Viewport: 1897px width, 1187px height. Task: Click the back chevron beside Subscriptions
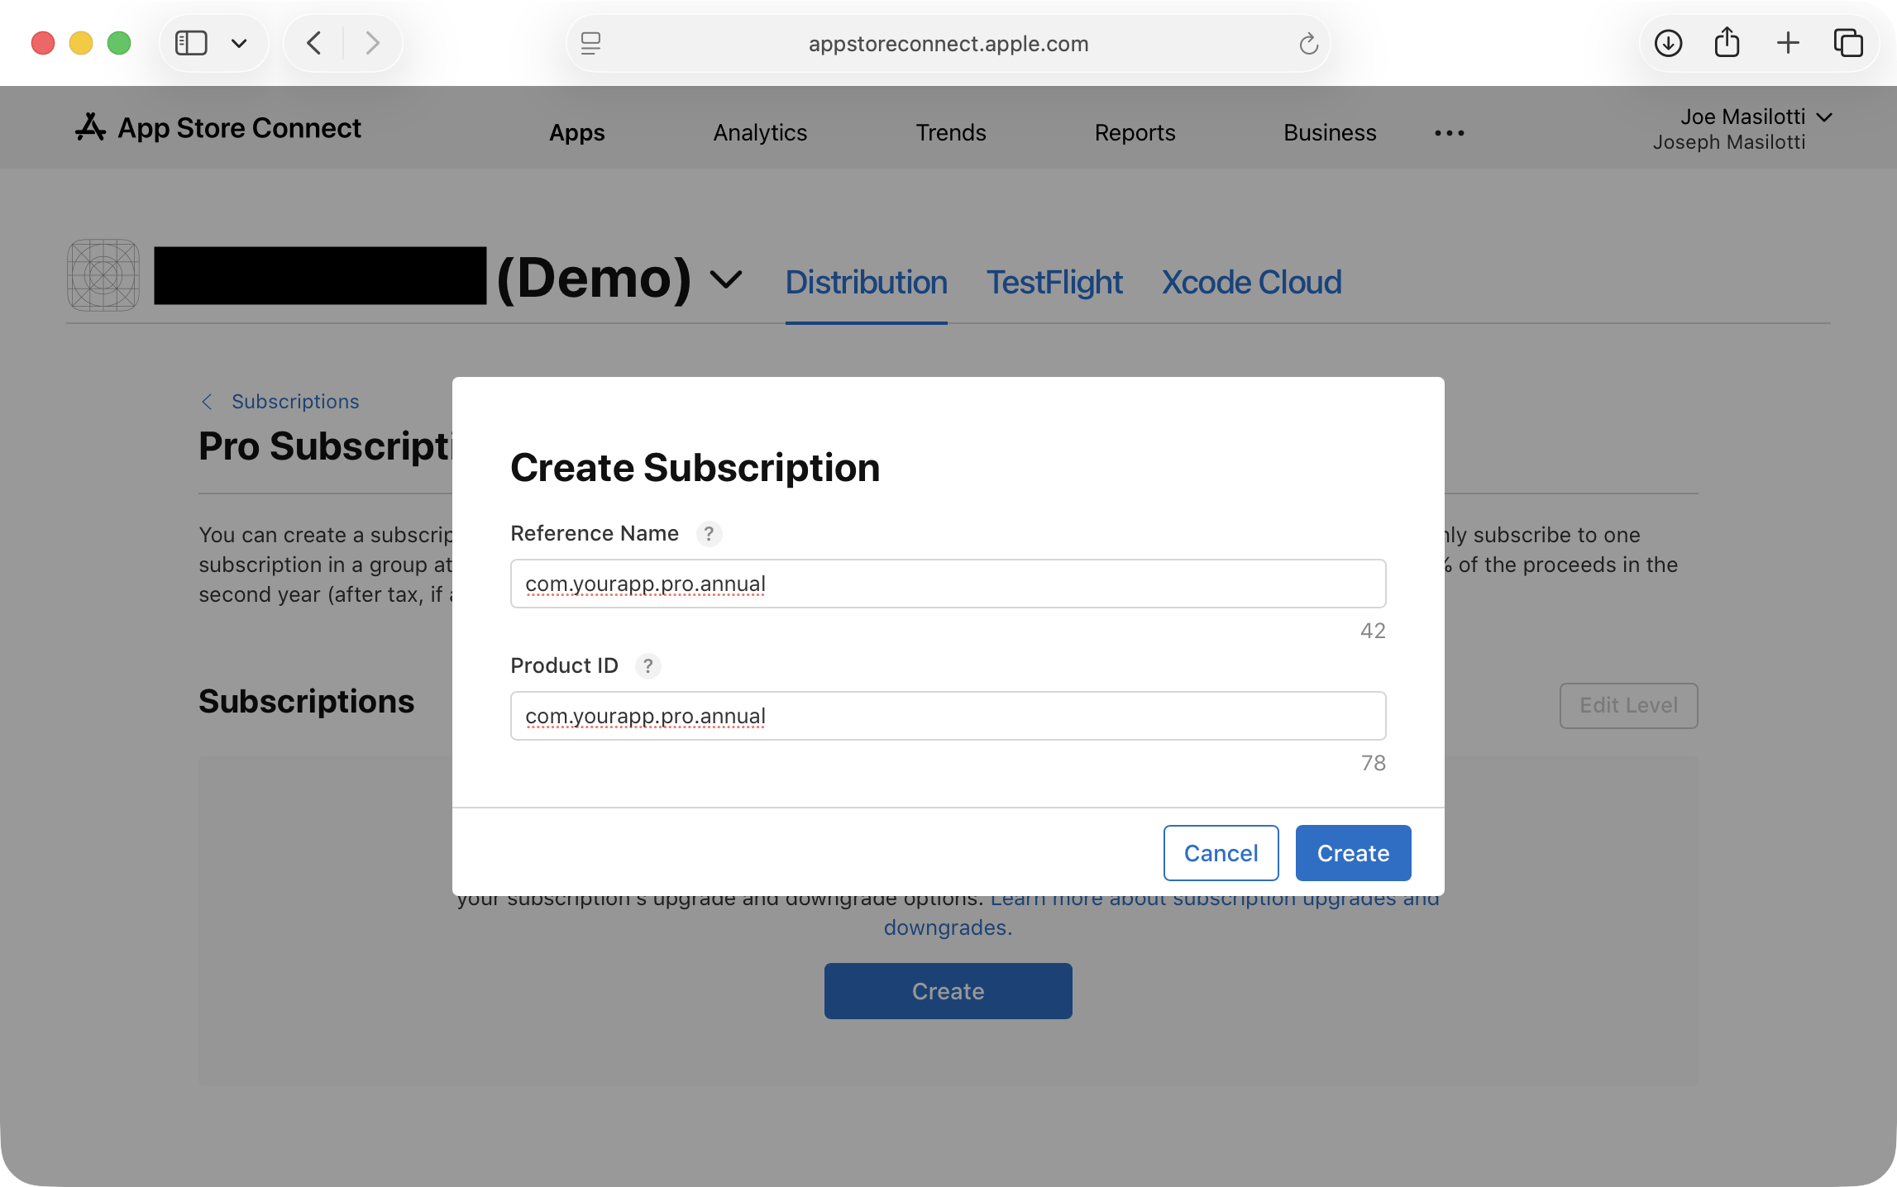207,402
